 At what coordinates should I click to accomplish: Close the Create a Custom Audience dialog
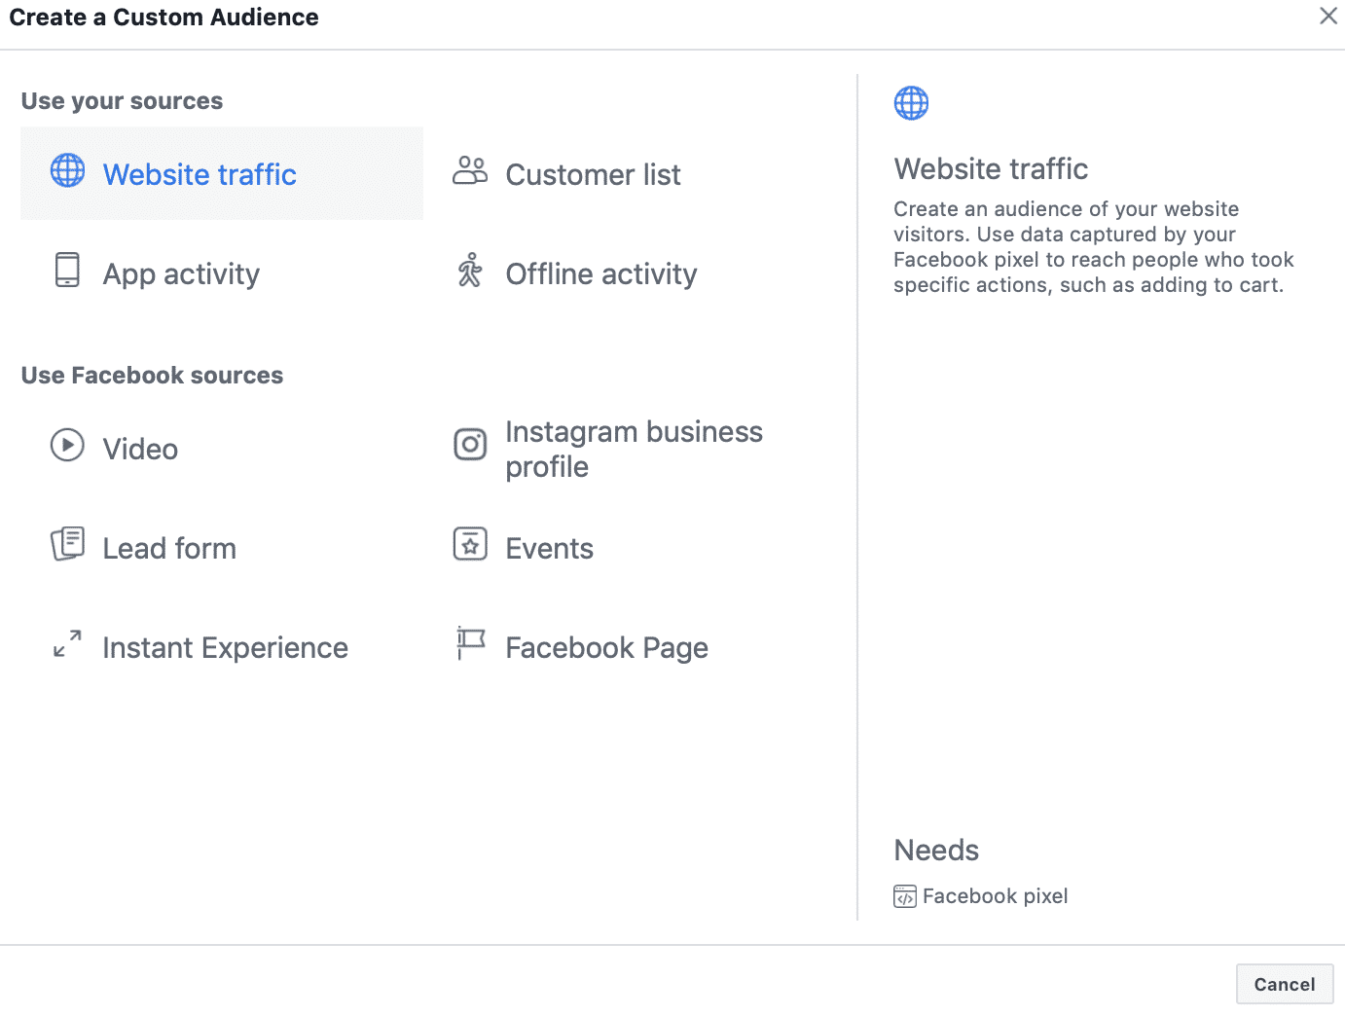pos(1328,16)
